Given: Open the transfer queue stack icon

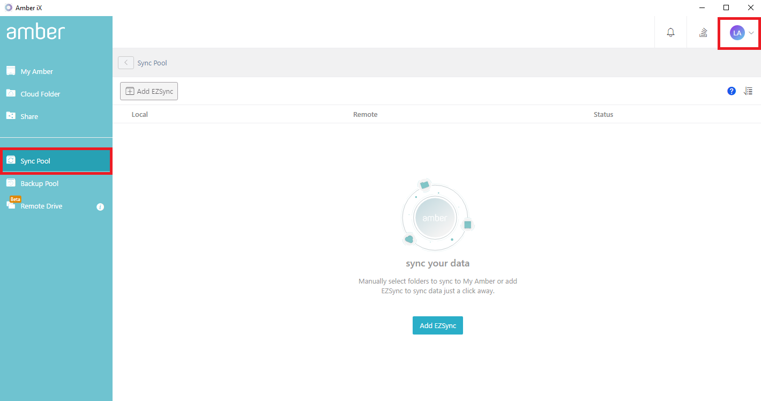Looking at the screenshot, I should click(x=703, y=33).
